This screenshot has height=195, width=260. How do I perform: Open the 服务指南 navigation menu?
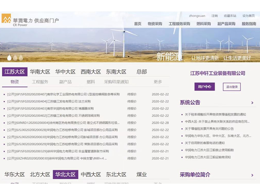[249, 24]
